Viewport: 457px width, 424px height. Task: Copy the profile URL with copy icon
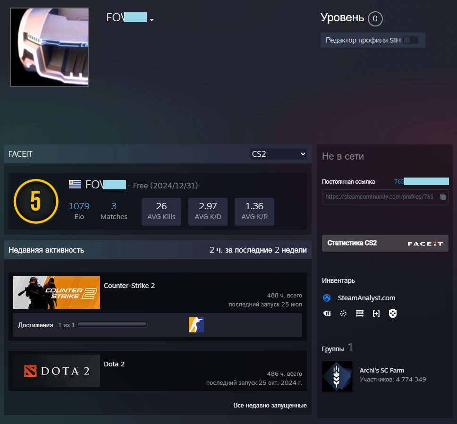pos(443,197)
